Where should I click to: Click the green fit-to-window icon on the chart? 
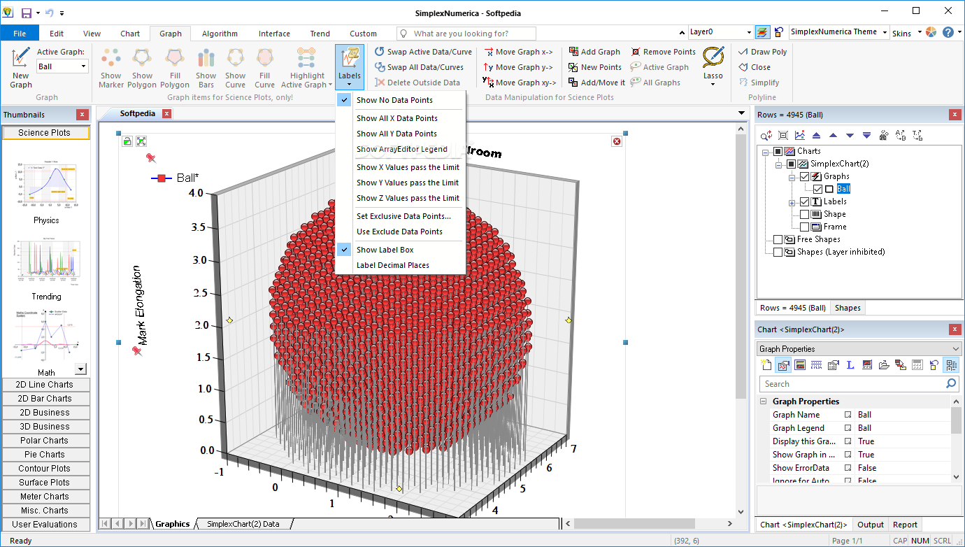tap(141, 141)
